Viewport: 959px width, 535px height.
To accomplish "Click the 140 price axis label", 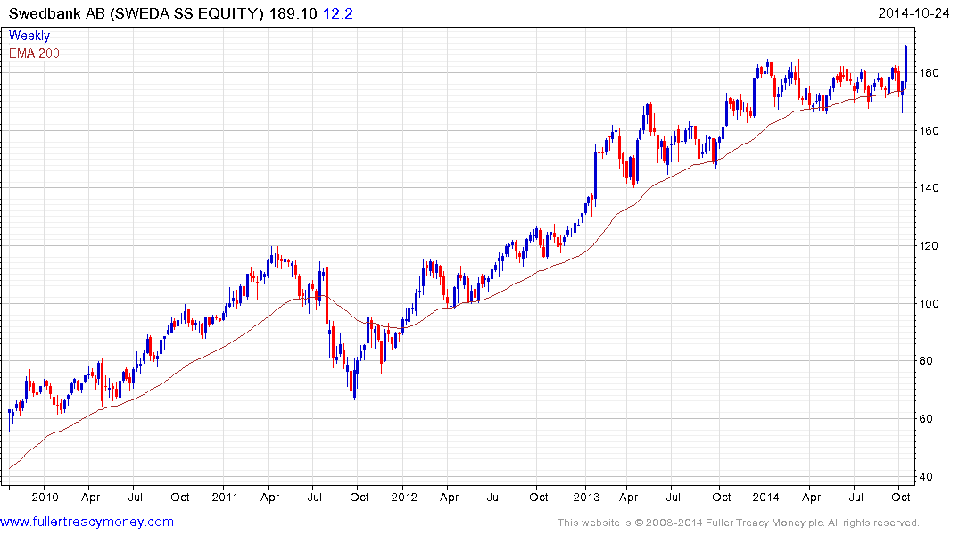I will (x=929, y=188).
